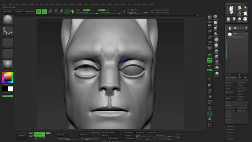Expand the Split section
The width and height of the screenshot is (252, 142).
(x=228, y=103)
